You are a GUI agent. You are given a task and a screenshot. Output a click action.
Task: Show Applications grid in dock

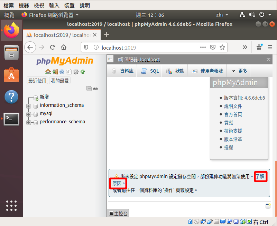point(11,206)
